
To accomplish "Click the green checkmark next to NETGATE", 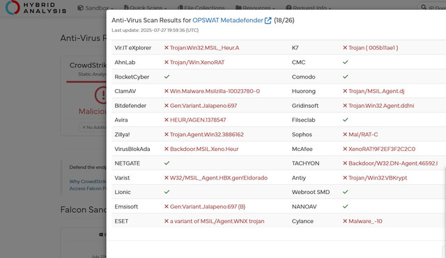I will tap(167, 163).
